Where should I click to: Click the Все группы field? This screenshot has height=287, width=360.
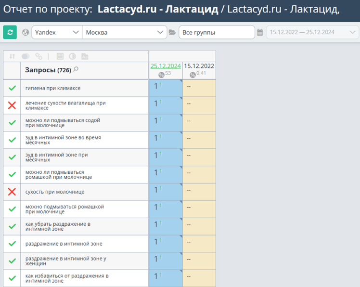coord(217,32)
